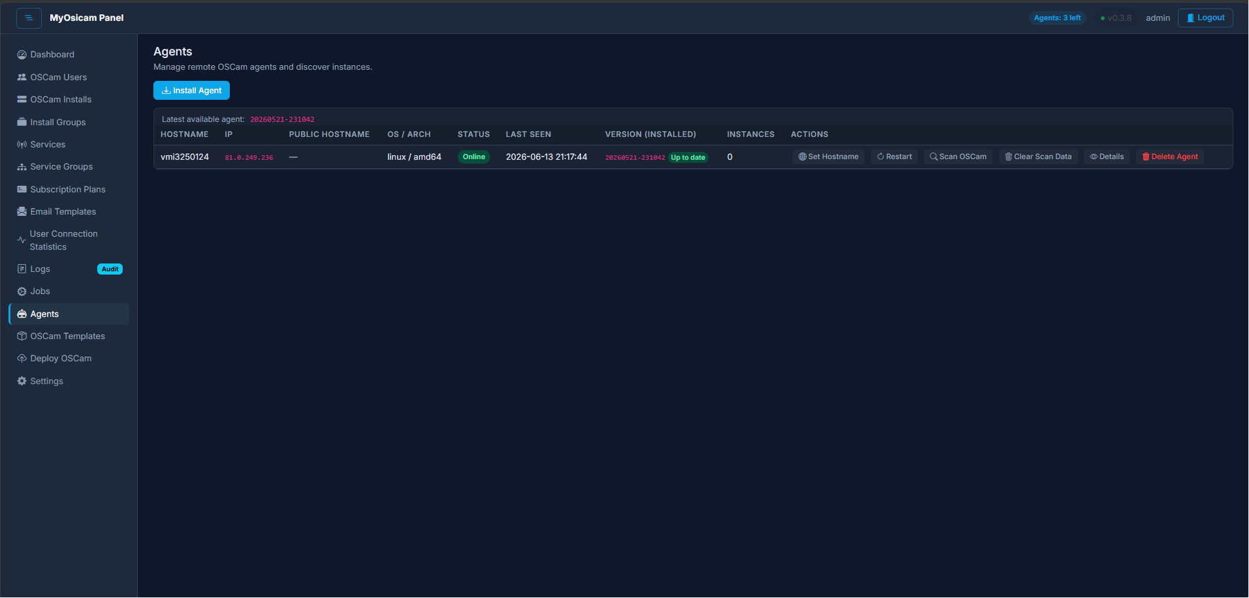Click the globe icon of Set Hostname
Screen dimensions: 1249x598
802,157
